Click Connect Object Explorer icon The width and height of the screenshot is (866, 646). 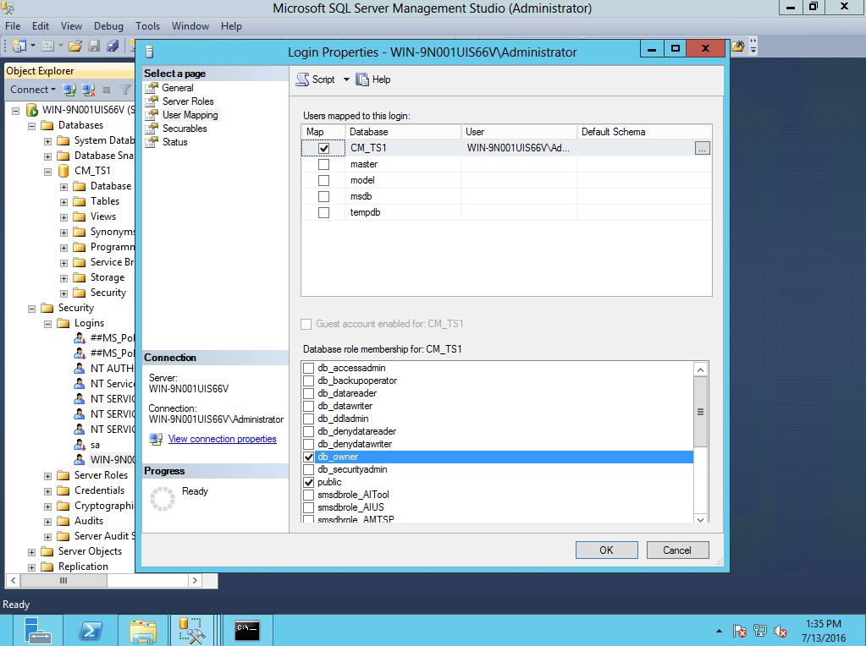tap(69, 90)
